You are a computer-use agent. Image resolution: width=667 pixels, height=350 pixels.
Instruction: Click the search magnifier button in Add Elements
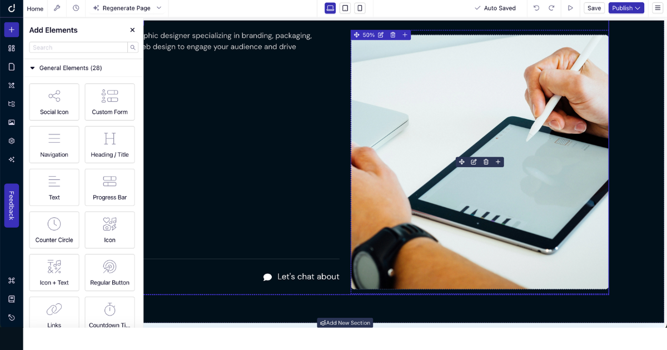click(133, 48)
